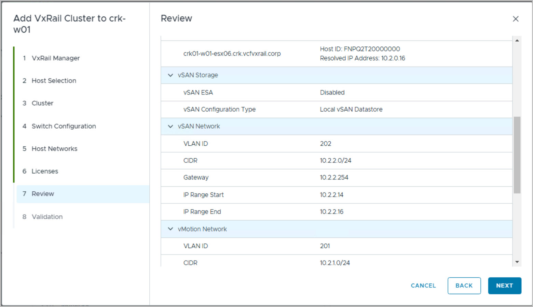Go to VxRail Manager step
Viewport: 533px width, 307px height.
tap(55, 58)
